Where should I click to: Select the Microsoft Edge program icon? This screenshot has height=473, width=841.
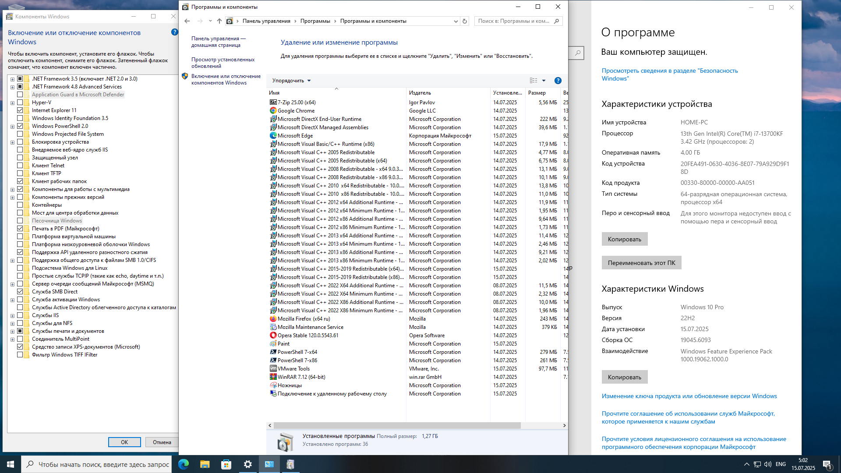point(273,136)
